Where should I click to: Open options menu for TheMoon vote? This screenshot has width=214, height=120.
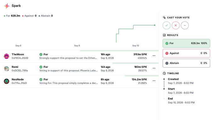click(x=154, y=56)
